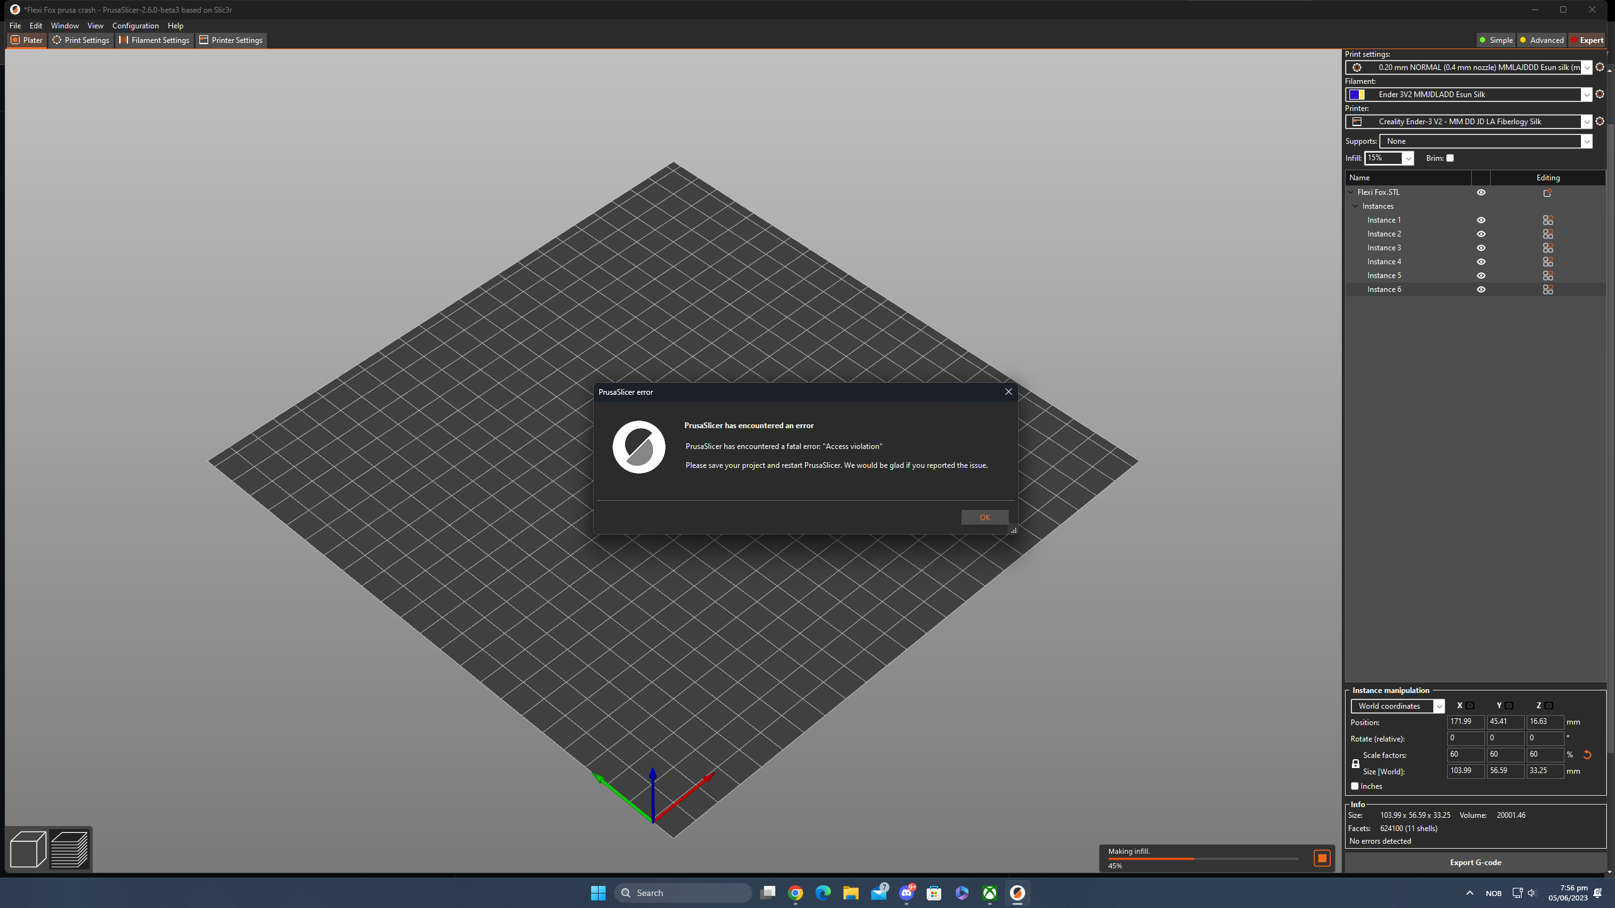Hide Instance 3 with its eye toggle
The height and width of the screenshot is (908, 1615).
1481,247
